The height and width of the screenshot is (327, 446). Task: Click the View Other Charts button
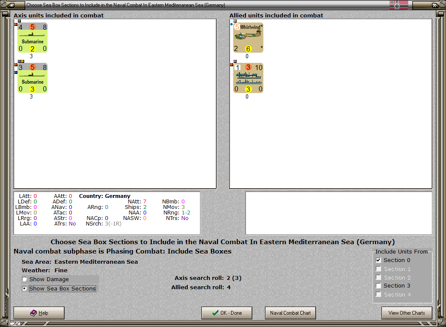(407, 313)
